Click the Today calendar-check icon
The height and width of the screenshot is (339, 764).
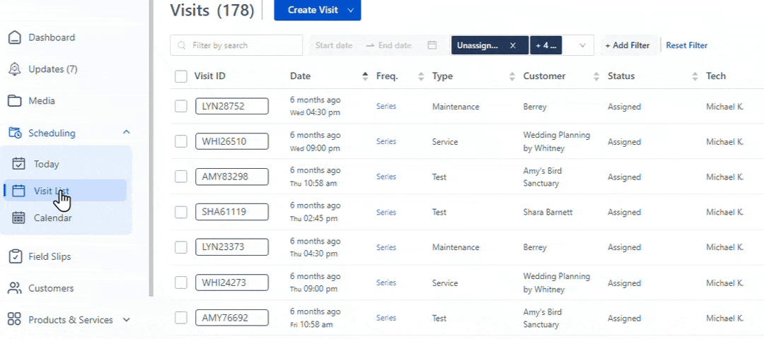pyautogui.click(x=18, y=164)
